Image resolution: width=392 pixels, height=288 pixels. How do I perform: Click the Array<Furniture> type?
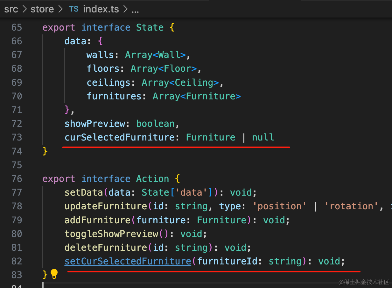197,96
